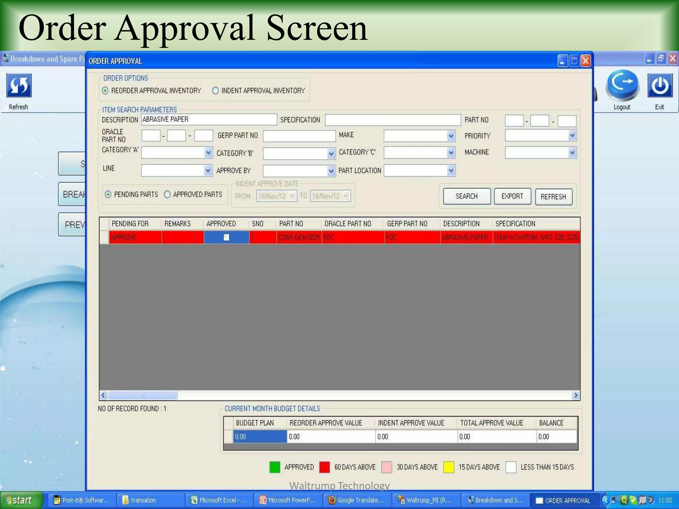
Task: Open the Priority dropdown list
Action: (572, 135)
